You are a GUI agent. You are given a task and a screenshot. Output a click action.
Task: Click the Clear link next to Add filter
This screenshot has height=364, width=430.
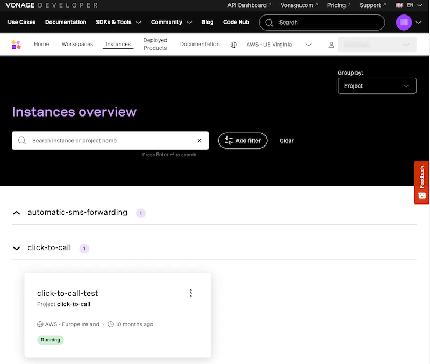[x=286, y=140]
